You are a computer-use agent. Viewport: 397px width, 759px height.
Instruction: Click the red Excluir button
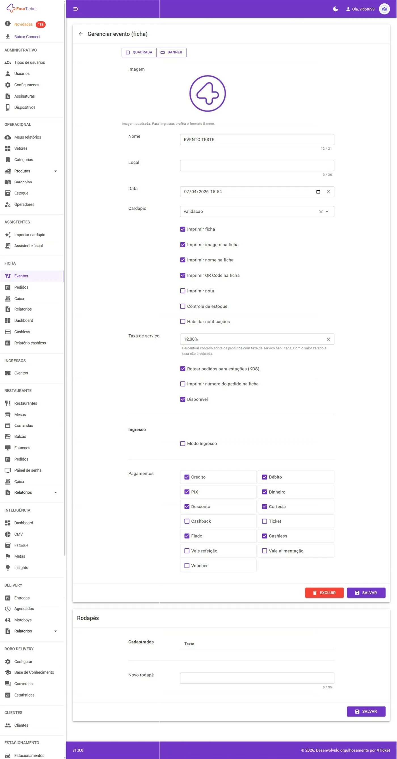[324, 593]
